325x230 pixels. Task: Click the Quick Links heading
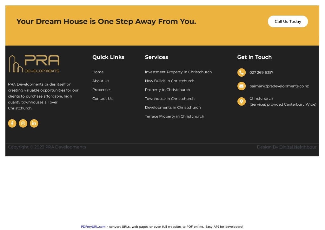(108, 57)
